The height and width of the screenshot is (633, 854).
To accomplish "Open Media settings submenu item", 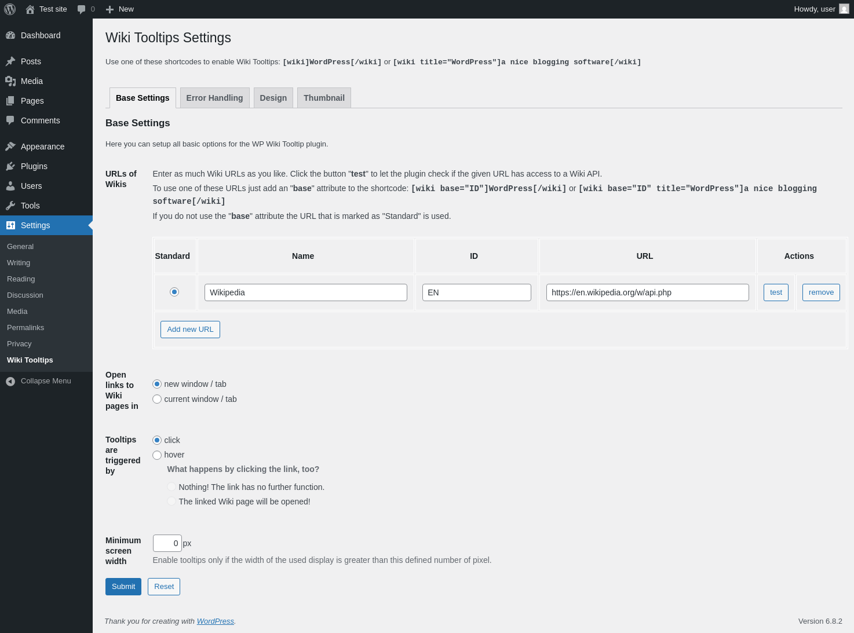I will (46, 312).
